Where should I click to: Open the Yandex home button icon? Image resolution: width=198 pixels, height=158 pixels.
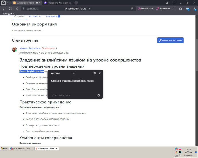pyautogui.click(x=11, y=9)
